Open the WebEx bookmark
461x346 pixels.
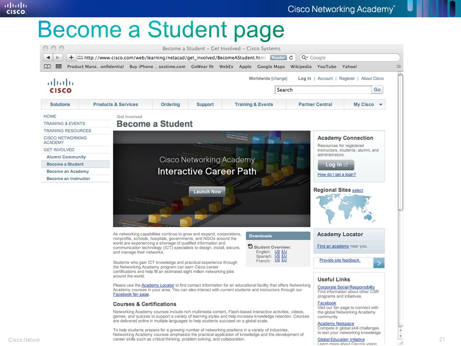click(226, 66)
